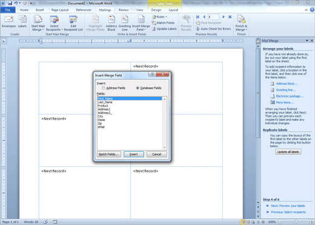Open the Start Mail Merge menu
Screen dimensions: 315x225
point(38,24)
